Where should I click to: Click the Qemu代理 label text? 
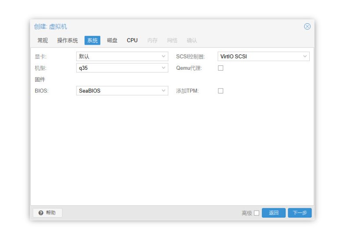[189, 68]
